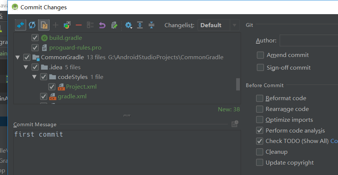Screen dimensions: 338x175
Task: Collapse the CommonGradle tree node
Action: [x=17, y=57]
